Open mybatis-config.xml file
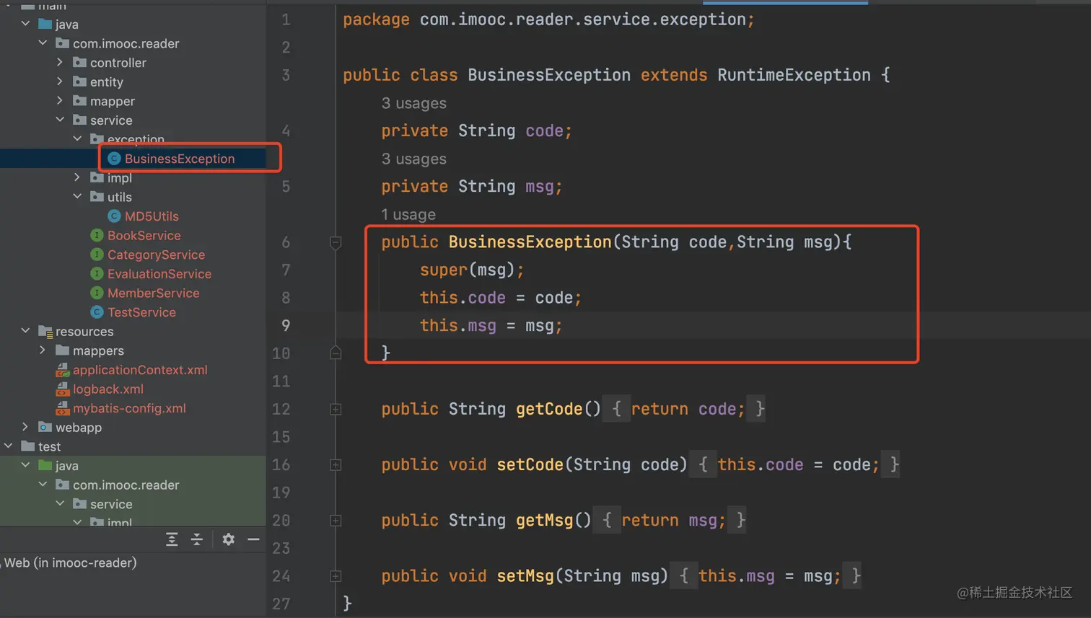The height and width of the screenshot is (618, 1091). [x=129, y=408]
